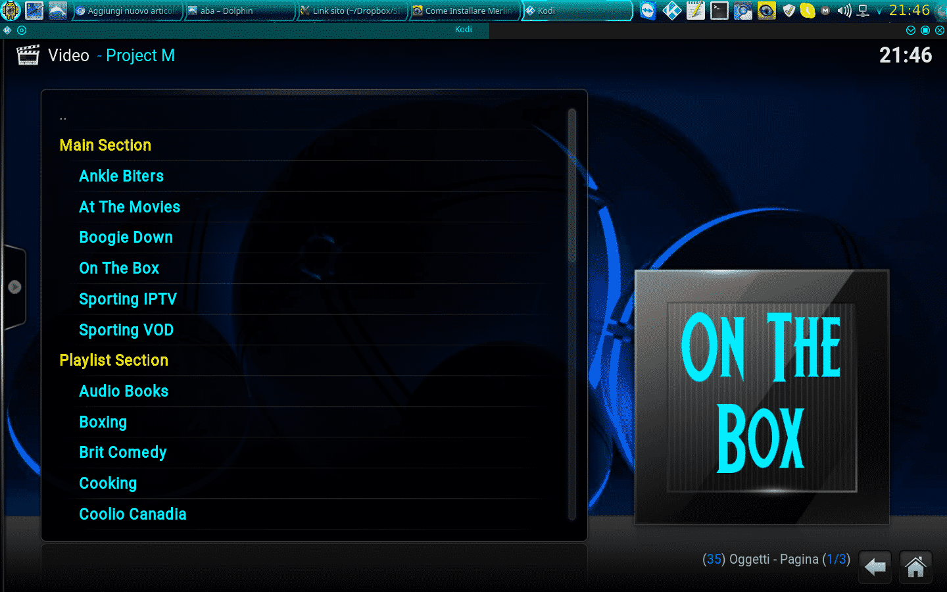Click the On The Box thumbnail artwork
The height and width of the screenshot is (592, 947).
click(762, 397)
